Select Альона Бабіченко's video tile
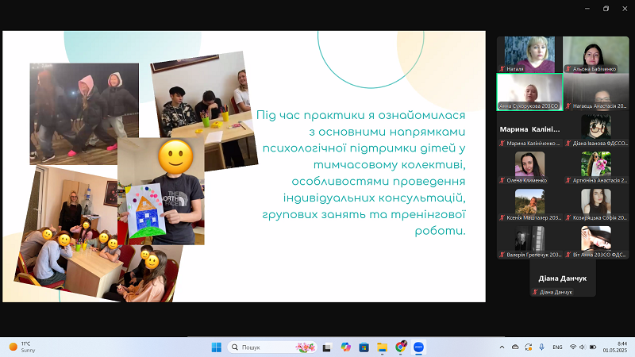635x357 pixels. coord(596,54)
